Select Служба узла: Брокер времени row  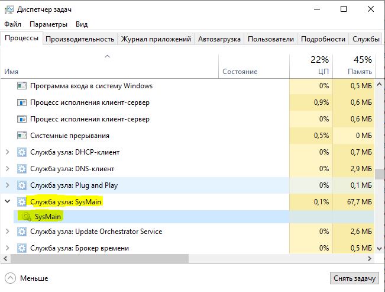(x=187, y=248)
